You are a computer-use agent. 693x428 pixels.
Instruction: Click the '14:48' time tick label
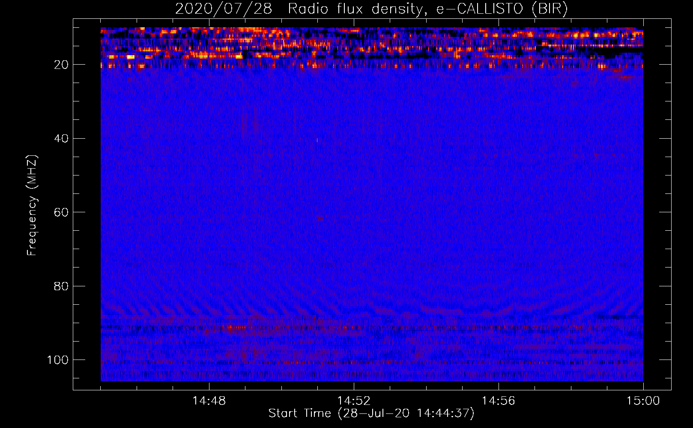pyautogui.click(x=209, y=401)
